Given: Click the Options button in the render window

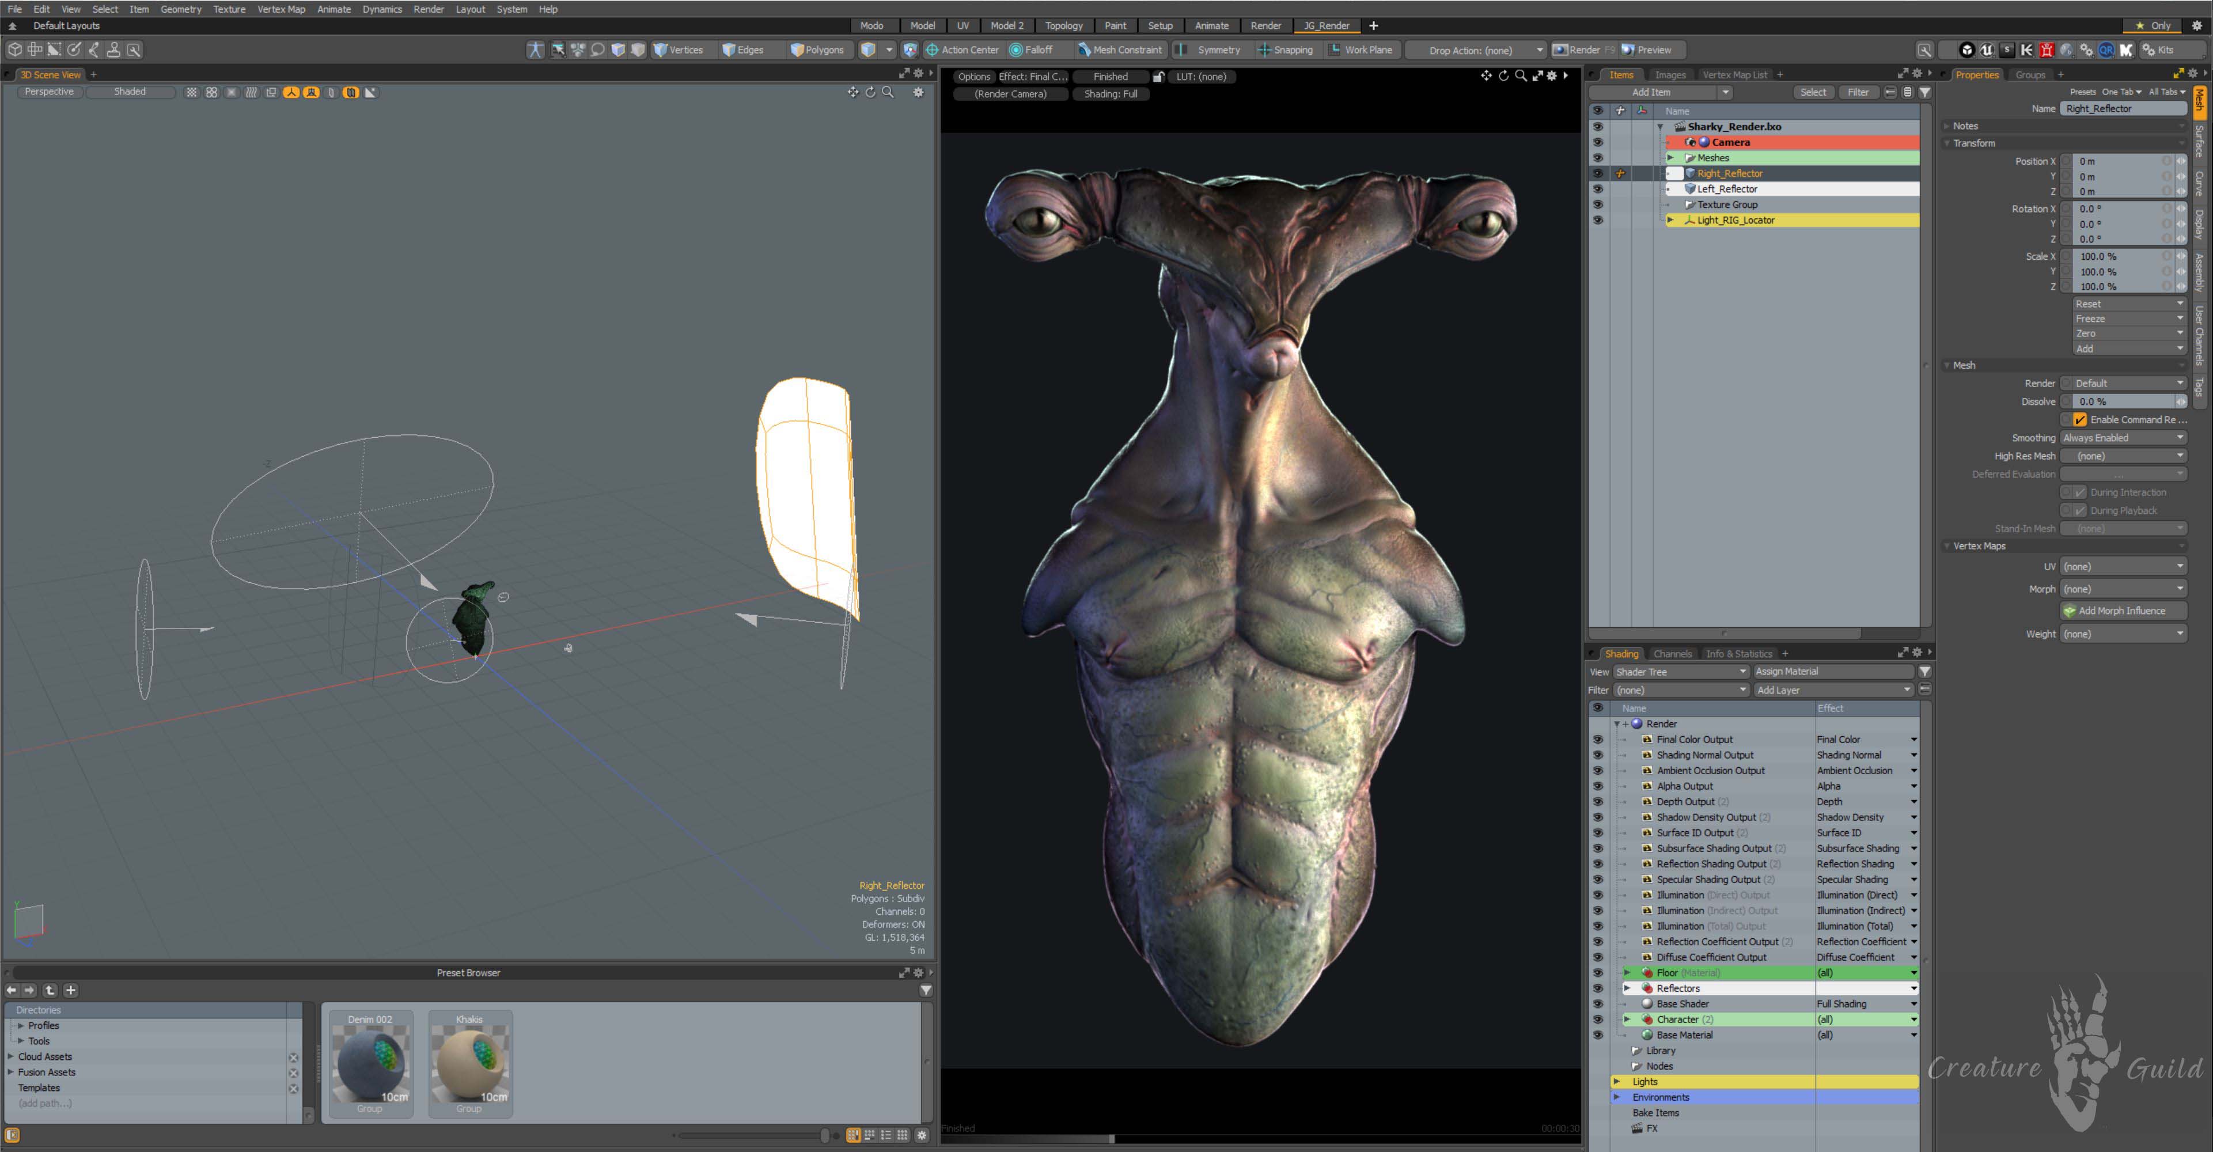Looking at the screenshot, I should point(973,77).
